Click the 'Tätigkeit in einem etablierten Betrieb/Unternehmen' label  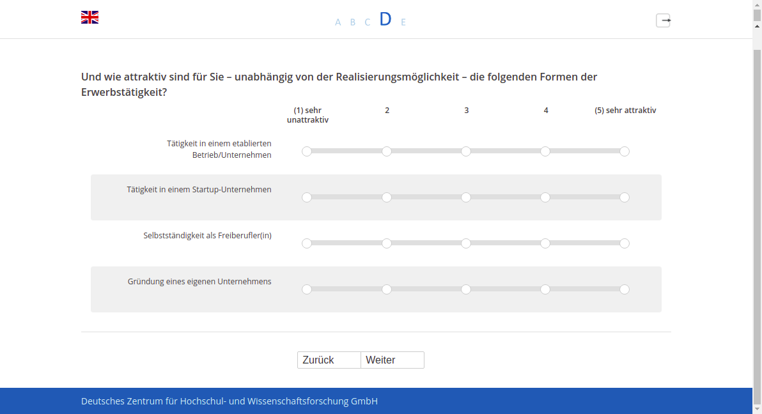point(219,149)
